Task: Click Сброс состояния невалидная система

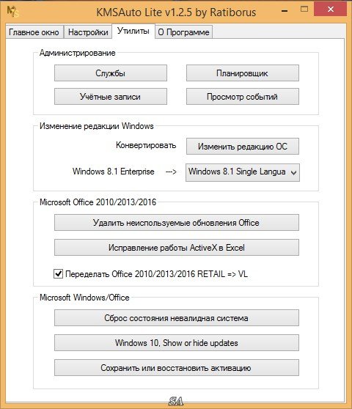Action: (x=177, y=317)
